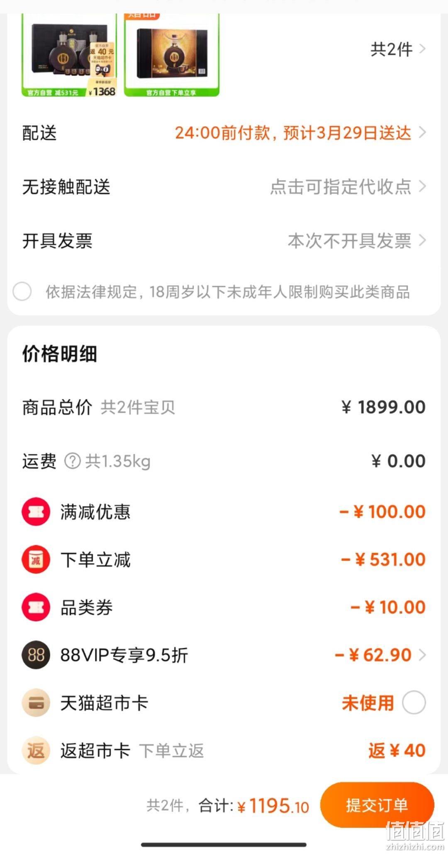
Task: Open the 运费 question mark help icon
Action: [73, 461]
